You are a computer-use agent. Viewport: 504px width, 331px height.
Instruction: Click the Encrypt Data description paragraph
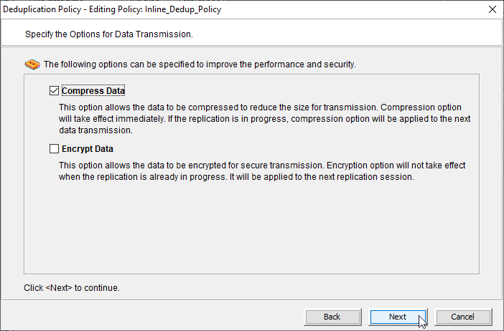[x=266, y=171]
